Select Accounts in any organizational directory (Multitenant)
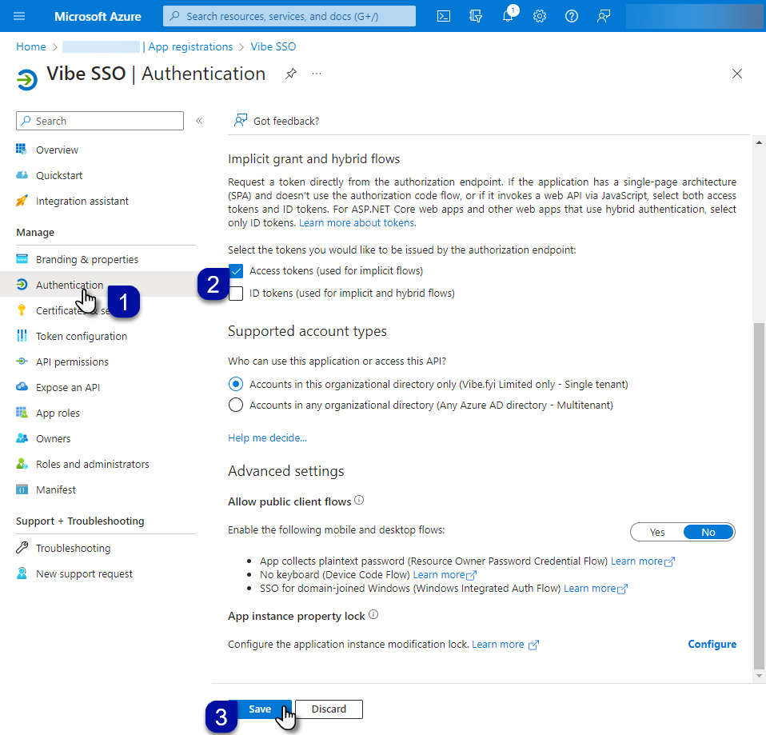The width and height of the screenshot is (766, 735). (x=235, y=405)
